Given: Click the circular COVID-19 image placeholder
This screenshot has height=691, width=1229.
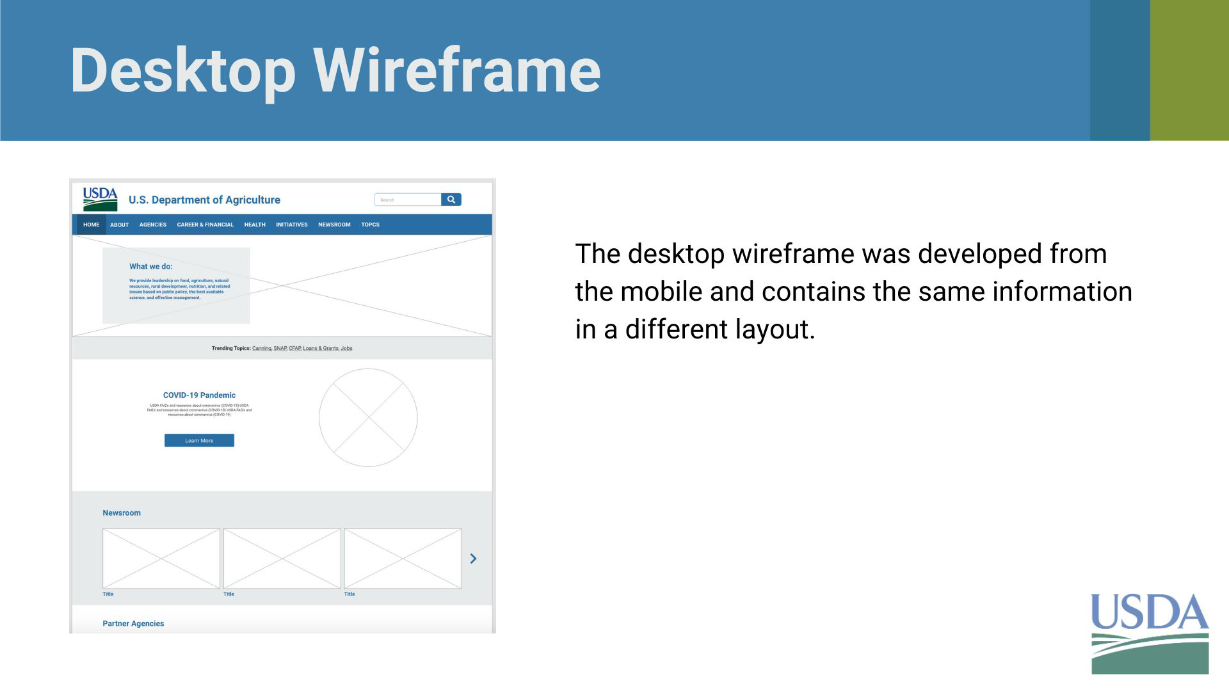Looking at the screenshot, I should (x=368, y=417).
